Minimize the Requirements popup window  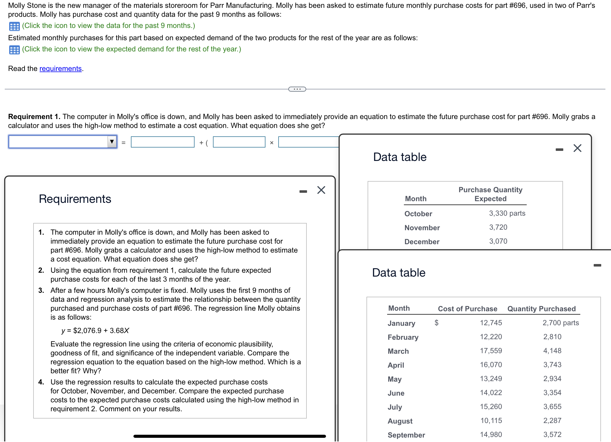click(x=303, y=191)
